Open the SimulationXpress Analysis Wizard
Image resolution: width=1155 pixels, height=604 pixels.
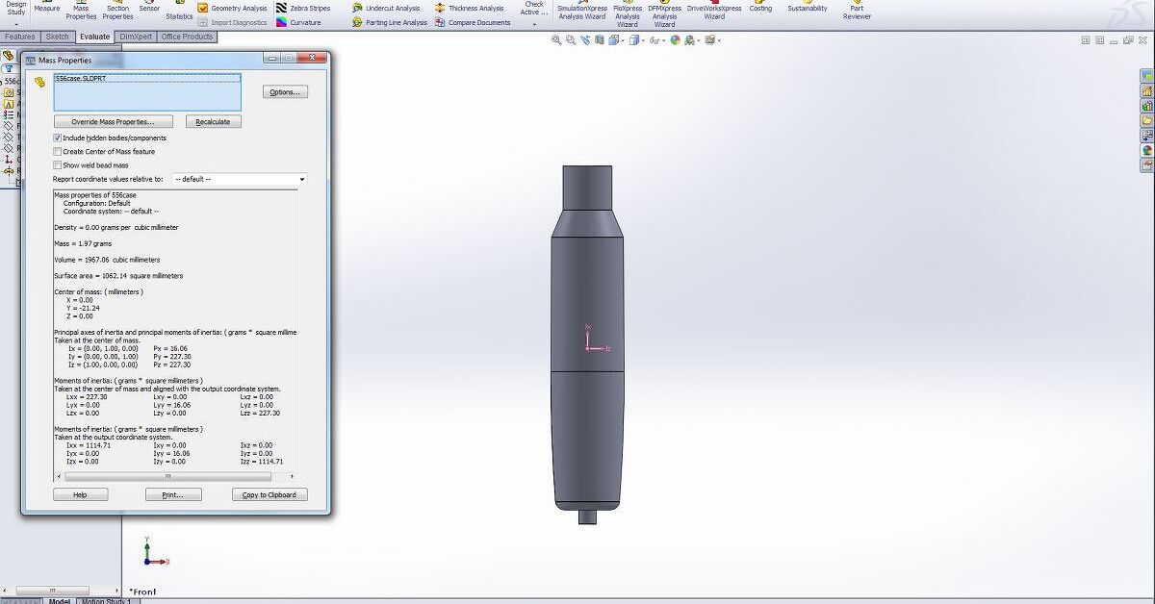(581, 13)
